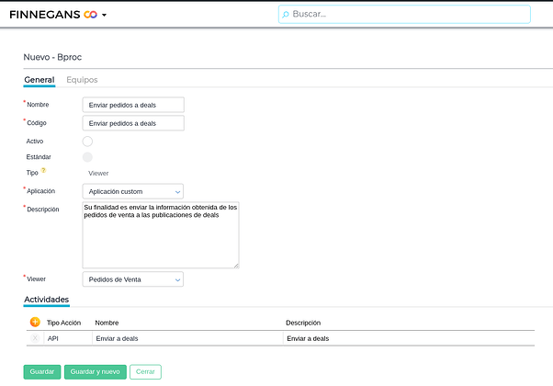Click the FINNEGANS brand name text

pyautogui.click(x=45, y=15)
